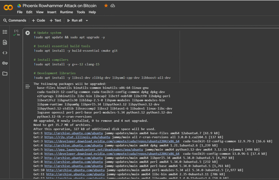
Task: Open the Secrets key panel
Action: [x=5, y=63]
